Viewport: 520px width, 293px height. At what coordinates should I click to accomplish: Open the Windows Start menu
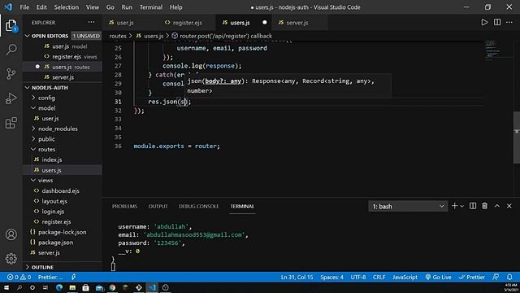pos(6,287)
